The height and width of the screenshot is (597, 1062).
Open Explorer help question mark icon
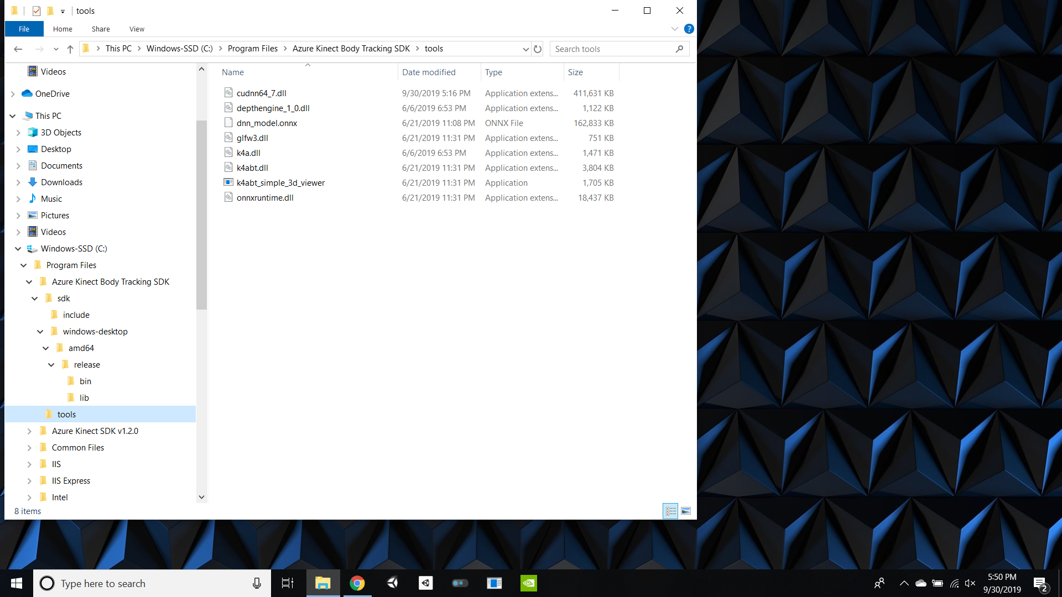689,29
